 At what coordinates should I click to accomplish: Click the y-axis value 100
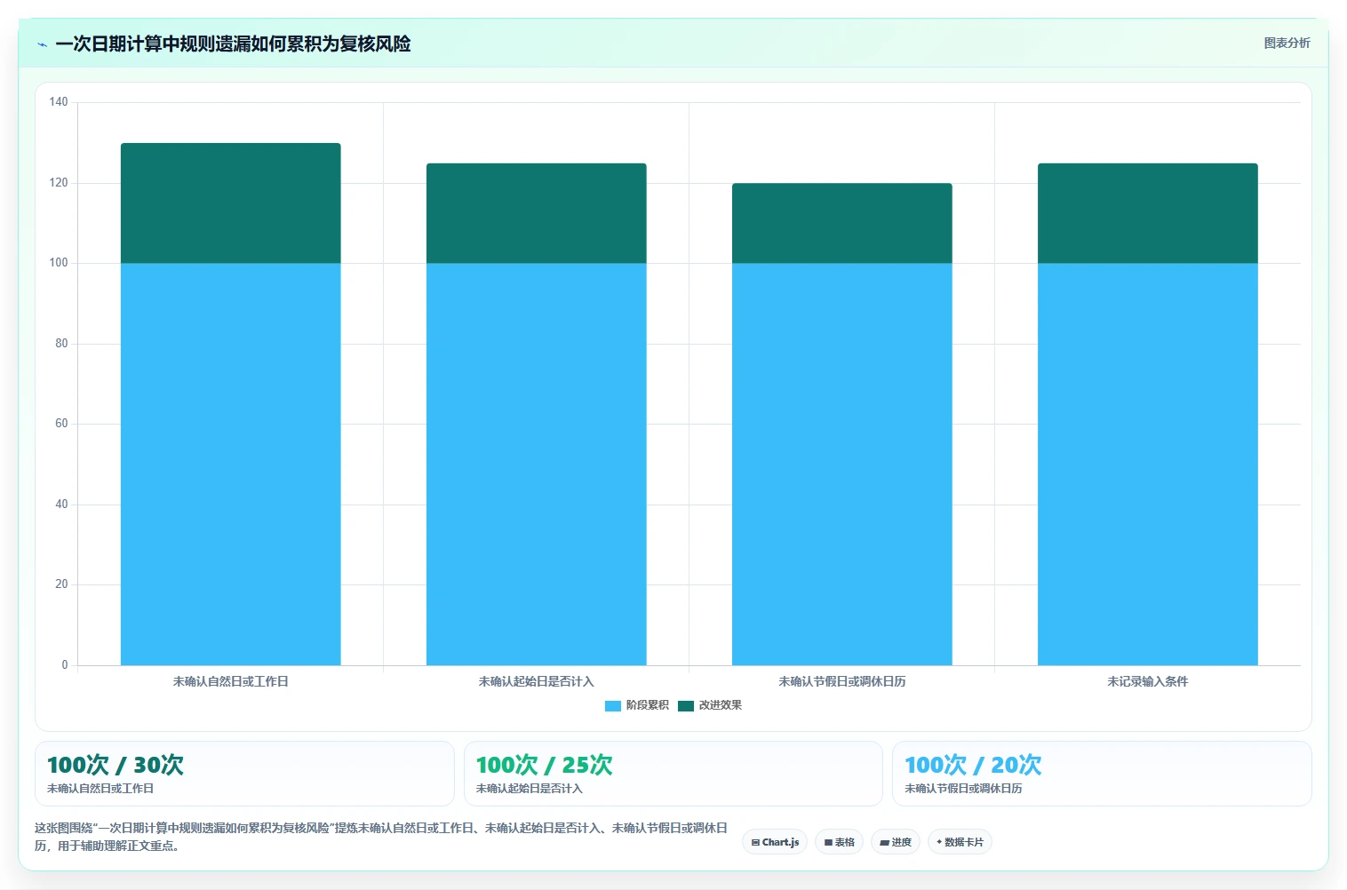59,263
